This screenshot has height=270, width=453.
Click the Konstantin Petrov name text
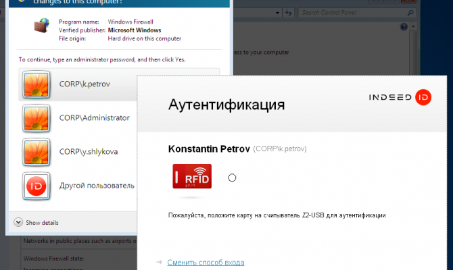(x=209, y=149)
